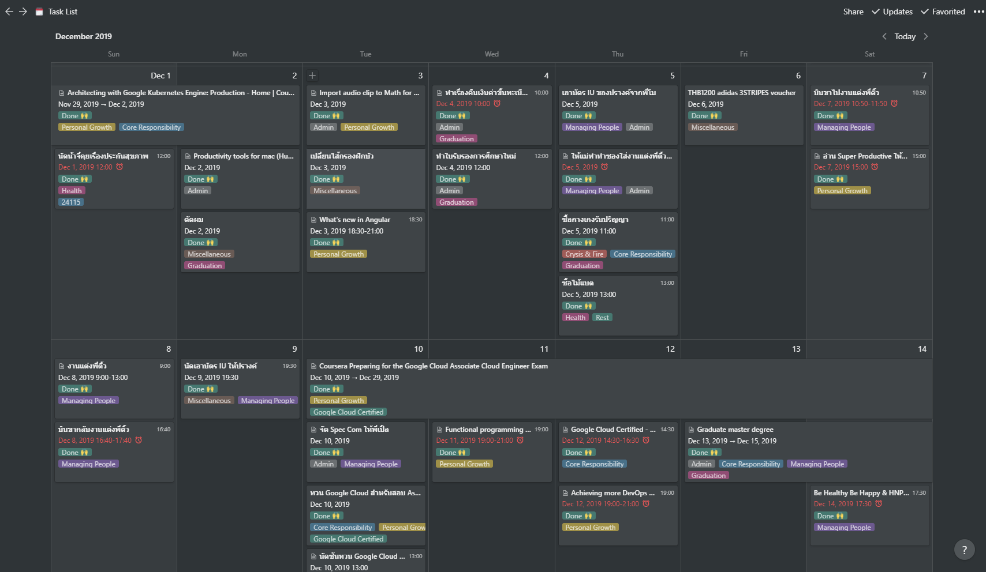Add a new task with the plus icon
The image size is (986, 572).
pyautogui.click(x=312, y=75)
